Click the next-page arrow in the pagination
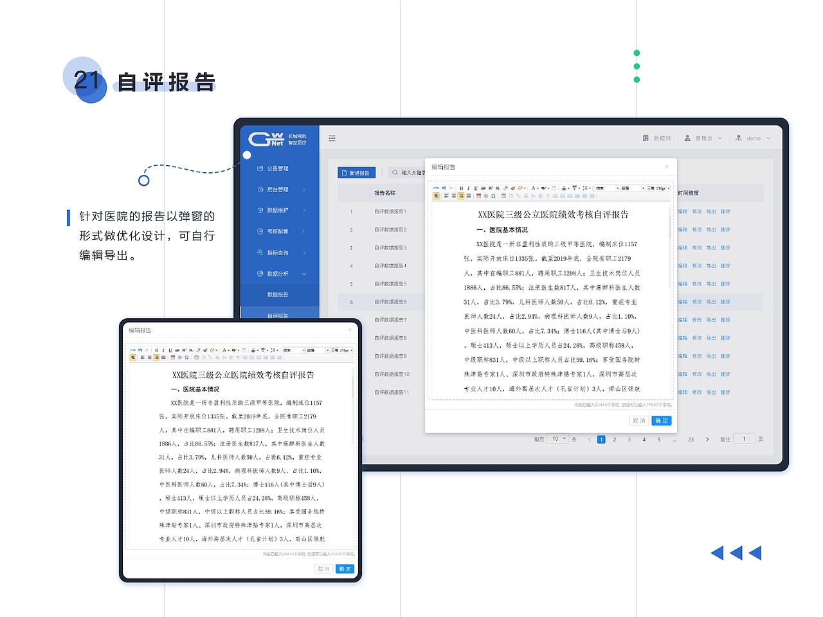The image size is (823, 617). tap(707, 440)
